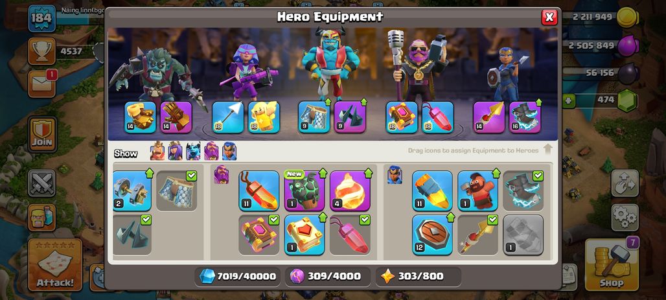This screenshot has width=666, height=300.
Task: Filter equipment by Royal Champion portrait
Action: [229, 151]
